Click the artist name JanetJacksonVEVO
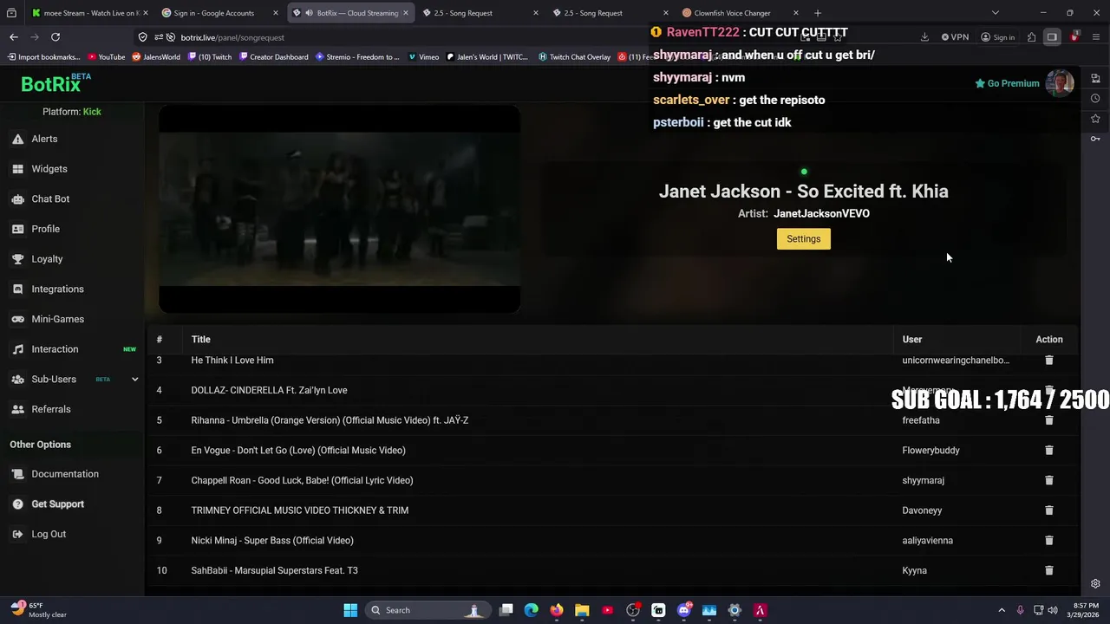The width and height of the screenshot is (1110, 624). [821, 213]
